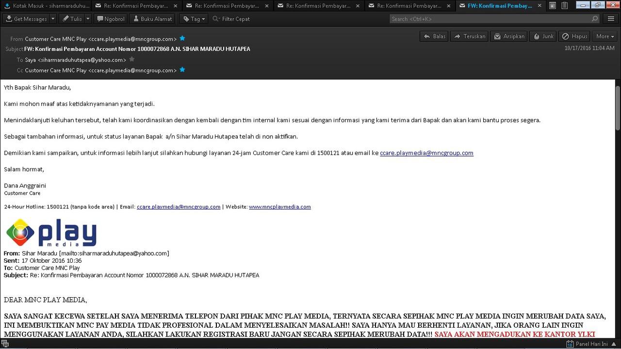Click From address Customer Care MNC Play
621x349 pixels.
(101, 39)
